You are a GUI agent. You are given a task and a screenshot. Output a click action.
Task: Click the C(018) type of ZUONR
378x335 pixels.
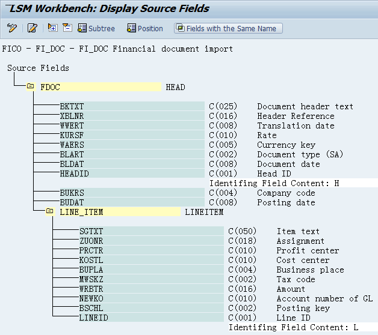pyautogui.click(x=243, y=241)
